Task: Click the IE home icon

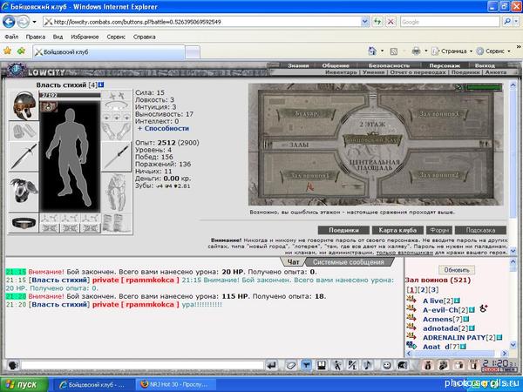Action: pos(372,51)
